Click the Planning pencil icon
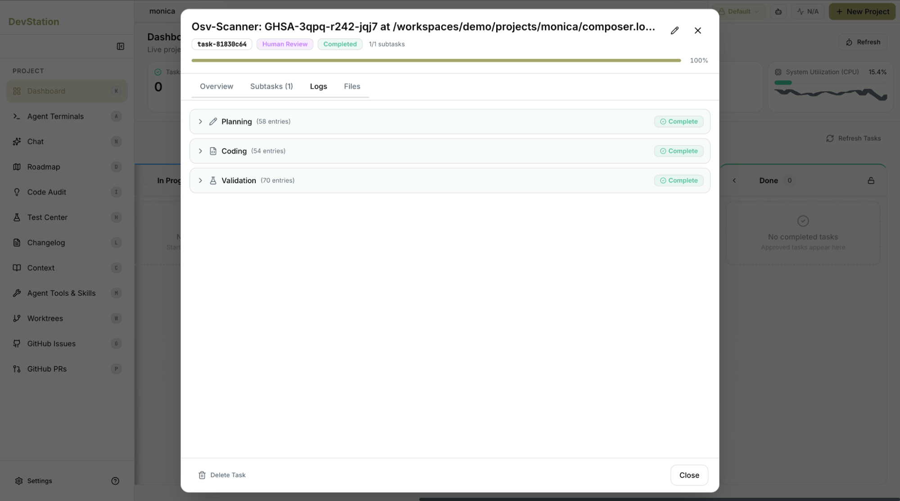This screenshot has height=501, width=900. coord(213,122)
